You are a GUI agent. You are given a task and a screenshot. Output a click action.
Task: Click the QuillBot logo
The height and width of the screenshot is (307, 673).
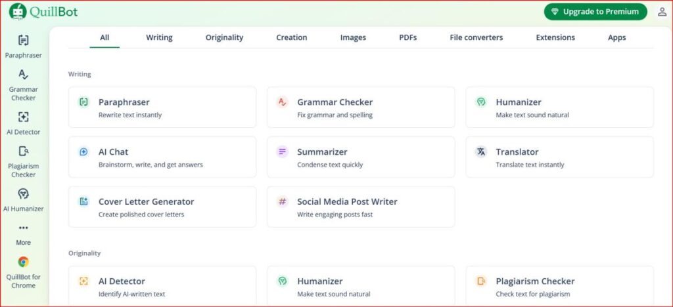click(x=43, y=12)
